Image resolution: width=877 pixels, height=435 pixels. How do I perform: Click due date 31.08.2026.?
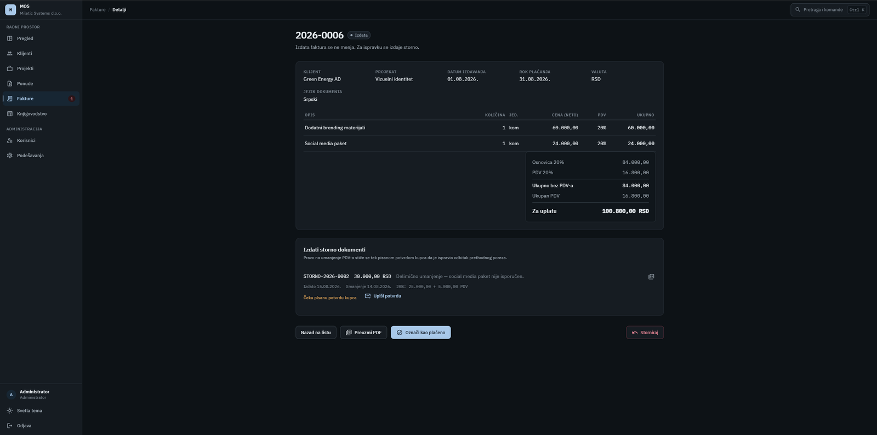[535, 79]
